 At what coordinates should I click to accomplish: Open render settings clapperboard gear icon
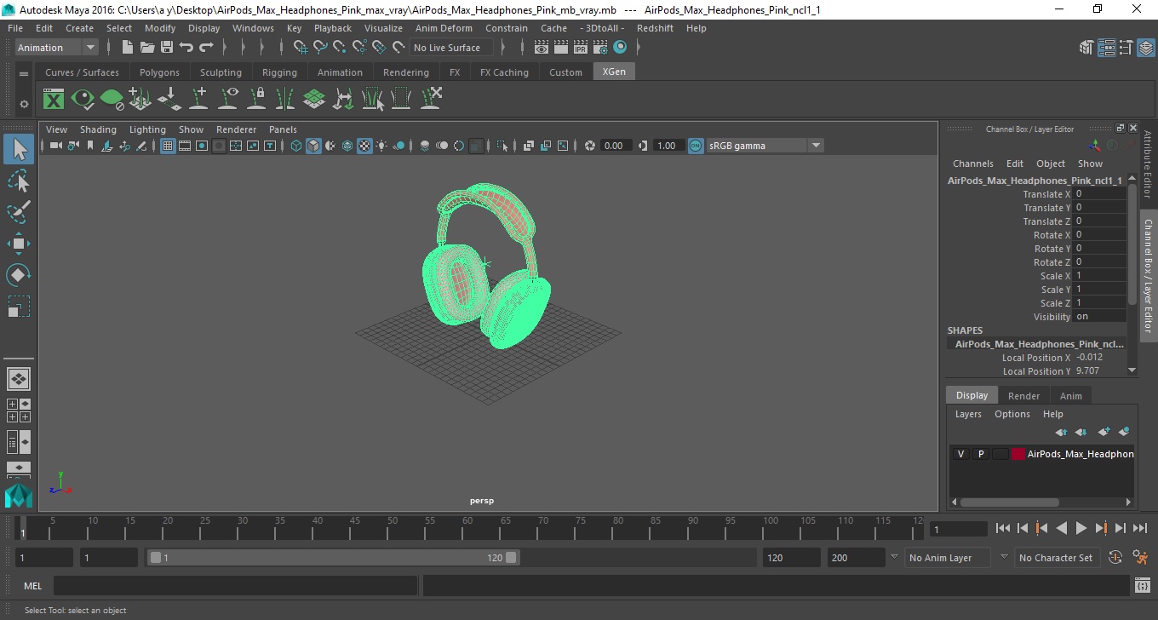pos(600,48)
